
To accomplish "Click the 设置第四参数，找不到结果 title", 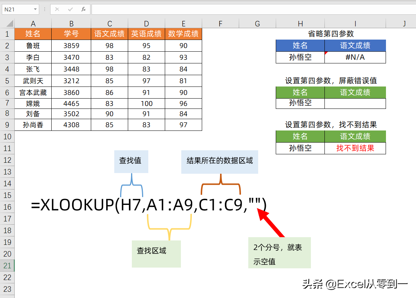I will point(331,125).
